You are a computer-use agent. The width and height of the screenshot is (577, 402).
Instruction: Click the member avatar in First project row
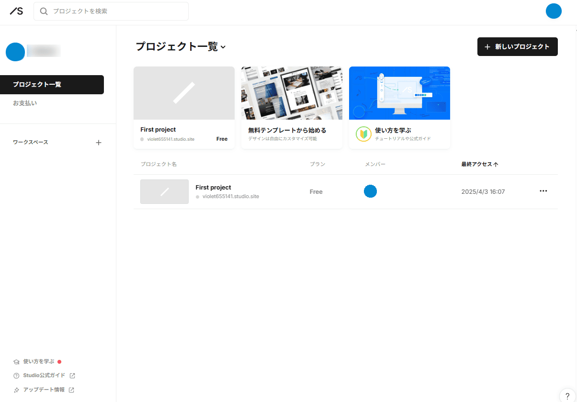click(370, 191)
